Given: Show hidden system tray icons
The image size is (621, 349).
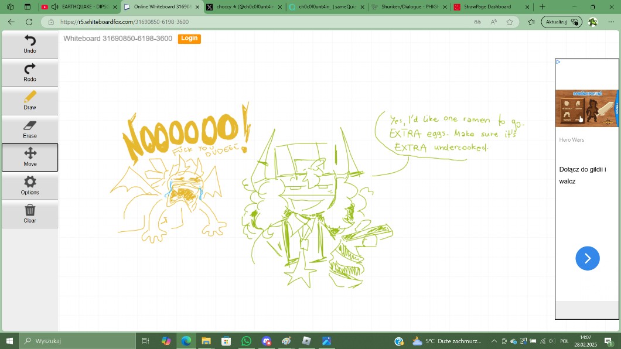Looking at the screenshot, I should coord(494,341).
